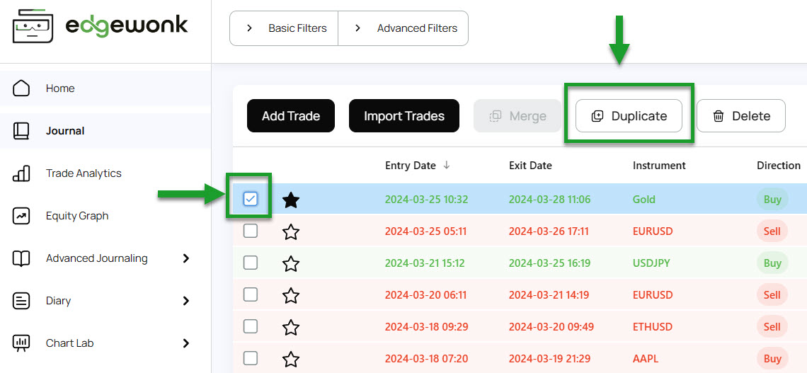The image size is (807, 373).
Task: Tick the checkbox for EURUSD 2024-03-20 trade
Action: 250,295
